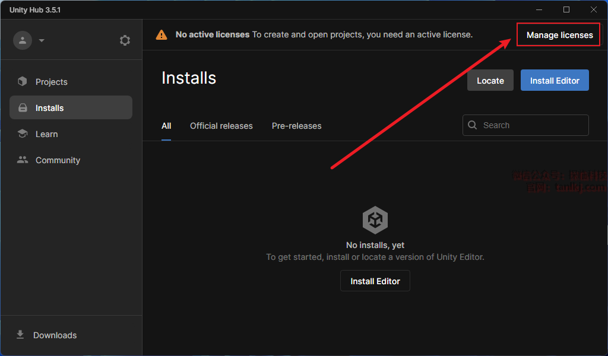The image size is (608, 356).
Task: Click the Downloads arrow icon
Action: [x=20, y=335]
